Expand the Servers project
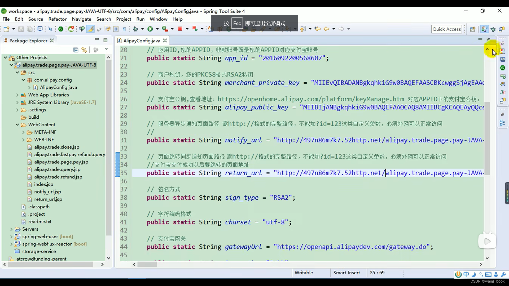The height and width of the screenshot is (286, 509). tap(11, 229)
